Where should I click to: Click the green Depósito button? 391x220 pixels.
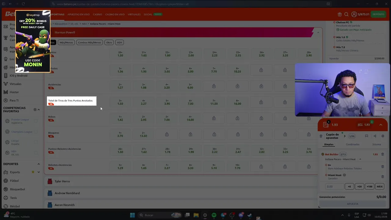coord(378,14)
